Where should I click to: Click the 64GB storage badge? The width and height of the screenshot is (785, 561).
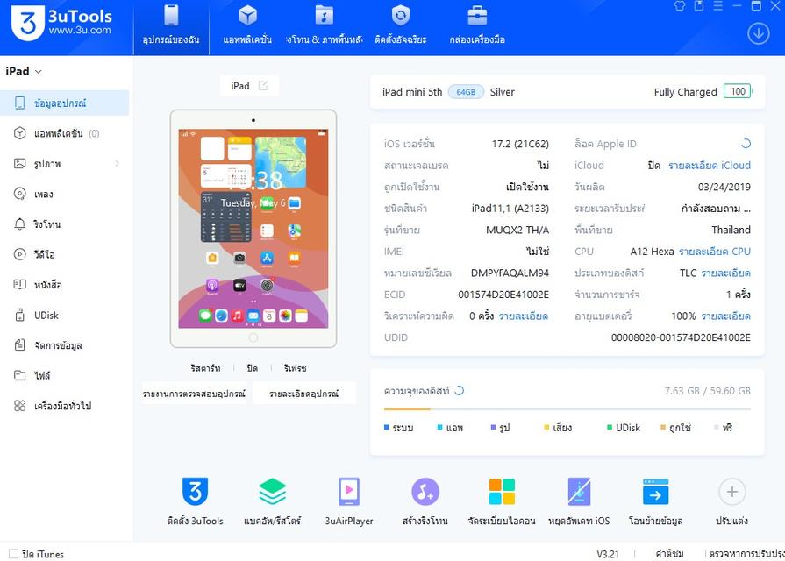[x=466, y=92]
